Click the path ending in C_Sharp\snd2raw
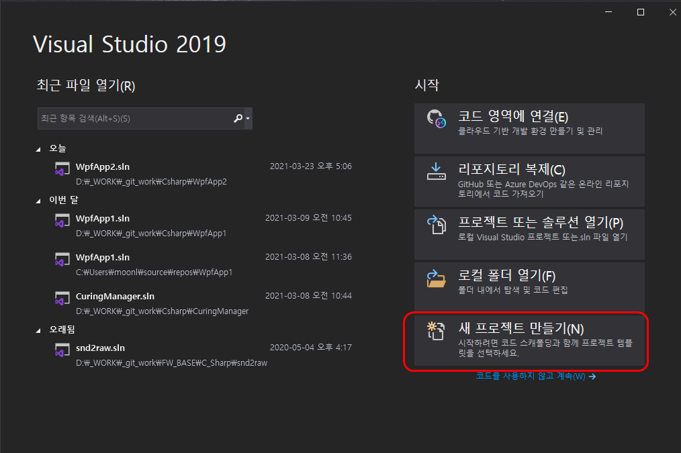Viewport: 681px width, 453px height. tap(171, 363)
